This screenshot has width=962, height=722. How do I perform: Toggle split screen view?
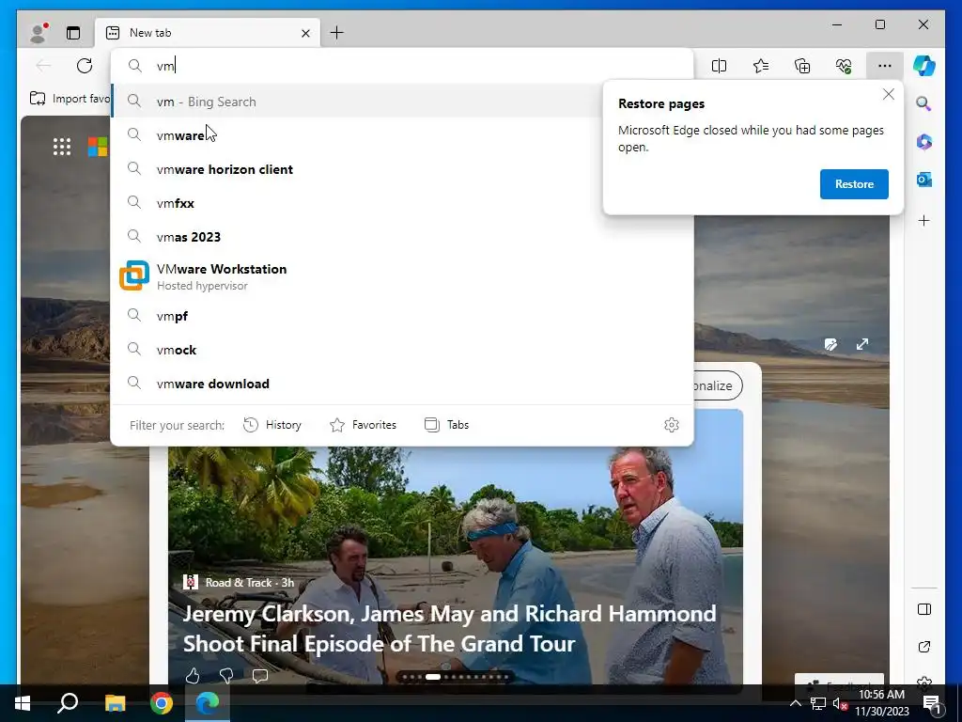point(719,66)
